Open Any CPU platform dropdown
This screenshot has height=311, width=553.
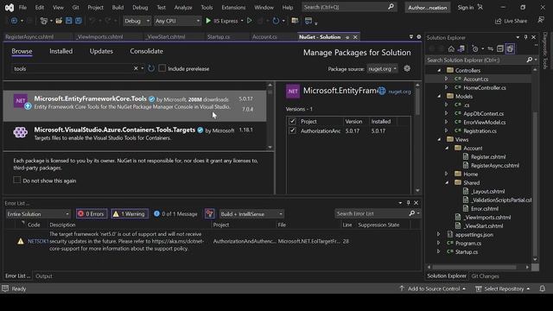177,21
